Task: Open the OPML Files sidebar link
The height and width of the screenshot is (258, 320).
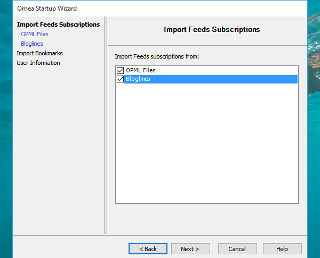Action: pyautogui.click(x=35, y=34)
